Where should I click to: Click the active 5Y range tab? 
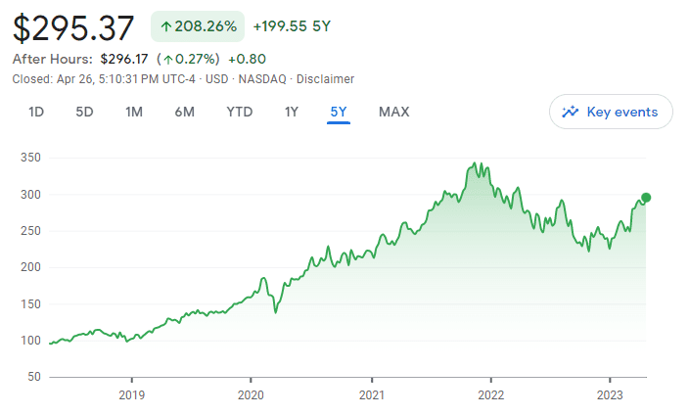point(339,112)
